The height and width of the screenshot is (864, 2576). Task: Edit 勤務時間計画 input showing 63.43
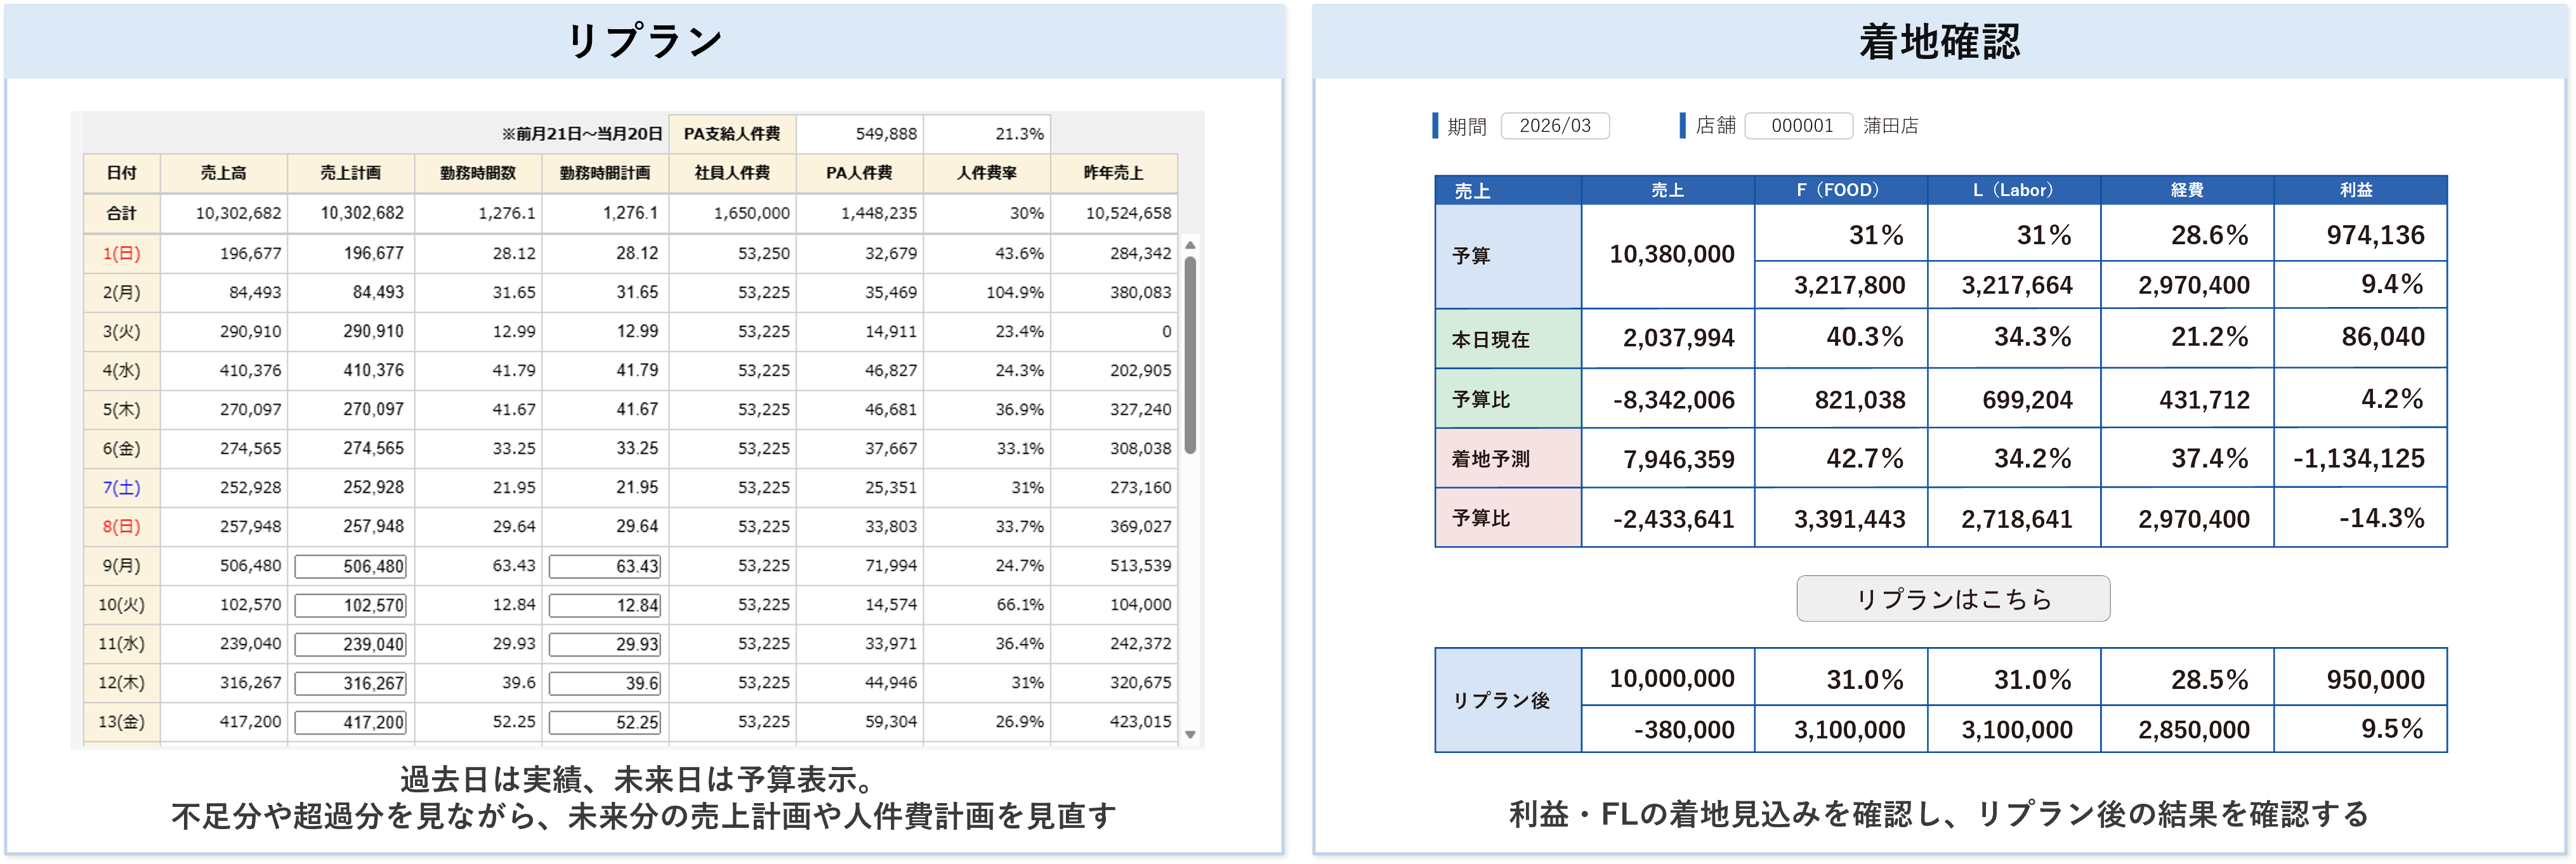[605, 566]
